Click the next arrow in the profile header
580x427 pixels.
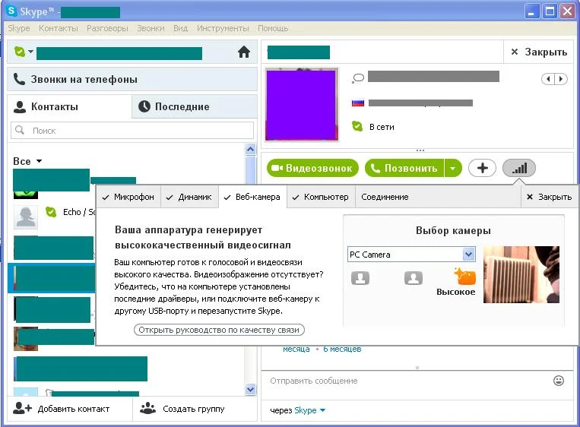pyautogui.click(x=561, y=79)
